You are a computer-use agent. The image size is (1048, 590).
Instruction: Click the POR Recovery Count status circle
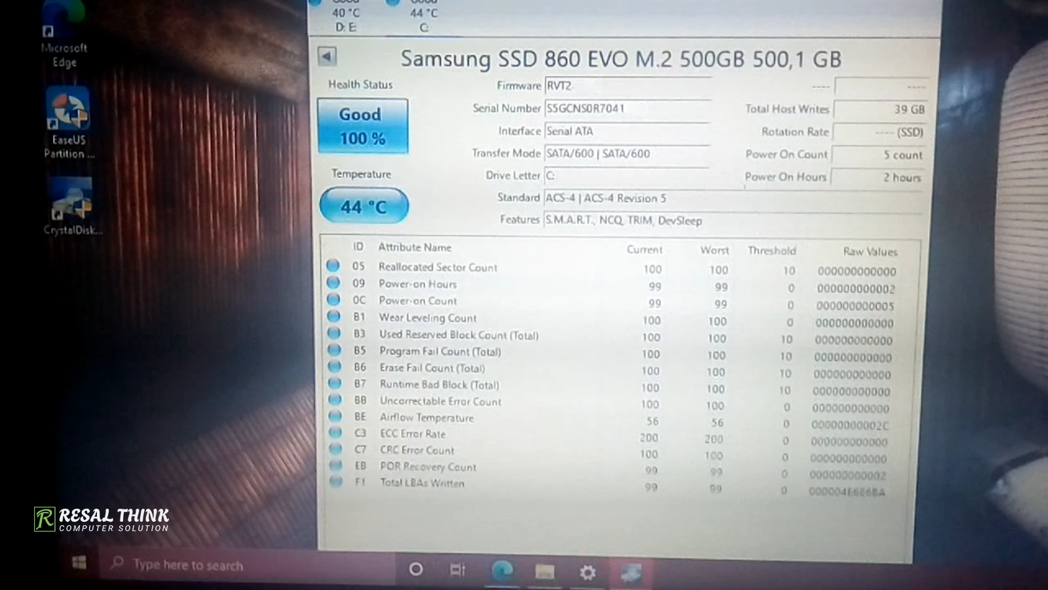point(336,465)
